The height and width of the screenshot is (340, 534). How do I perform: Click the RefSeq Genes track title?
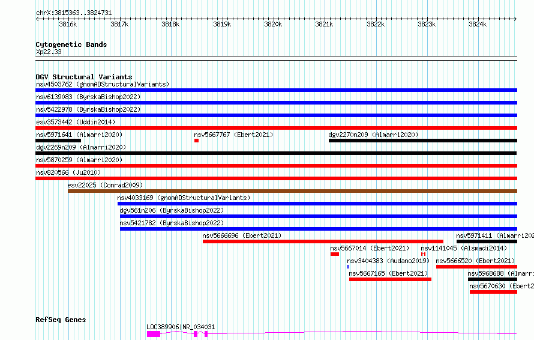click(61, 320)
